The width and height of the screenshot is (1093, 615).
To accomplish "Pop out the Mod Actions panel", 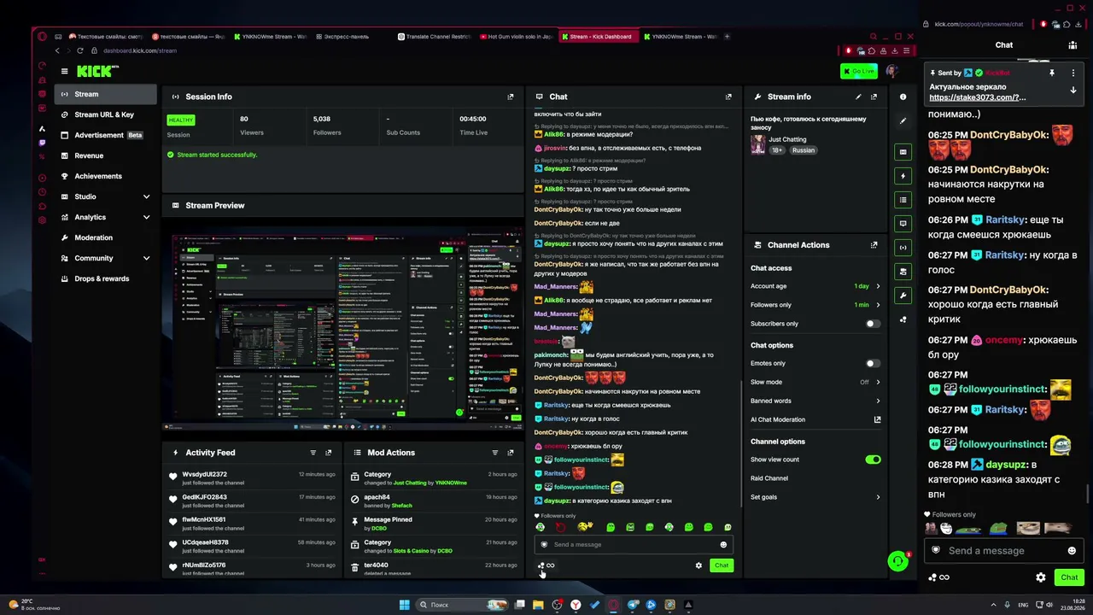I will [x=511, y=453].
